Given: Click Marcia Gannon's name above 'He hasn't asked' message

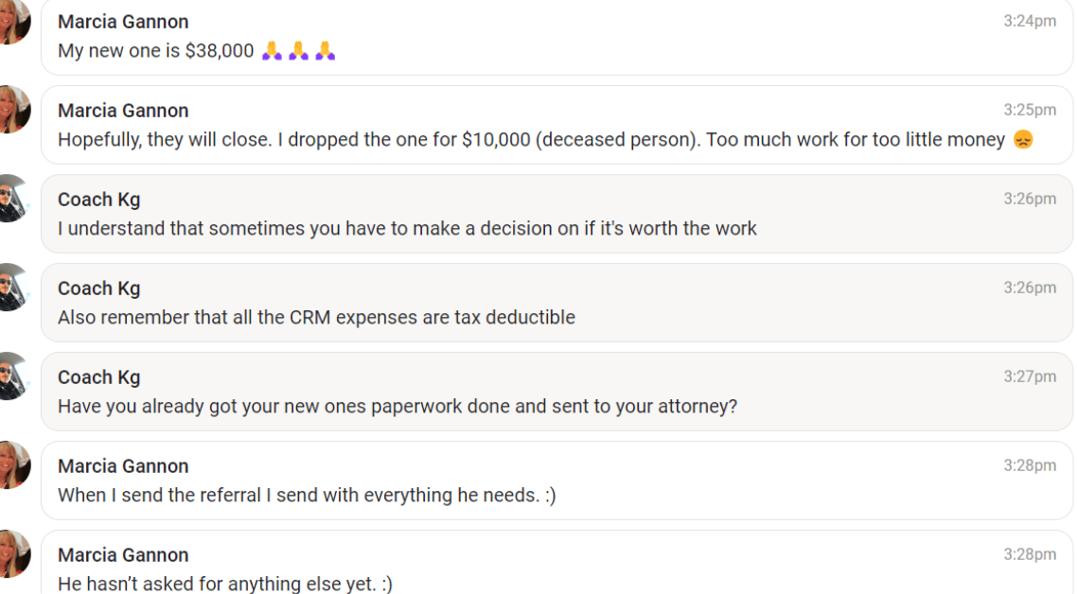Looking at the screenshot, I should [x=123, y=555].
